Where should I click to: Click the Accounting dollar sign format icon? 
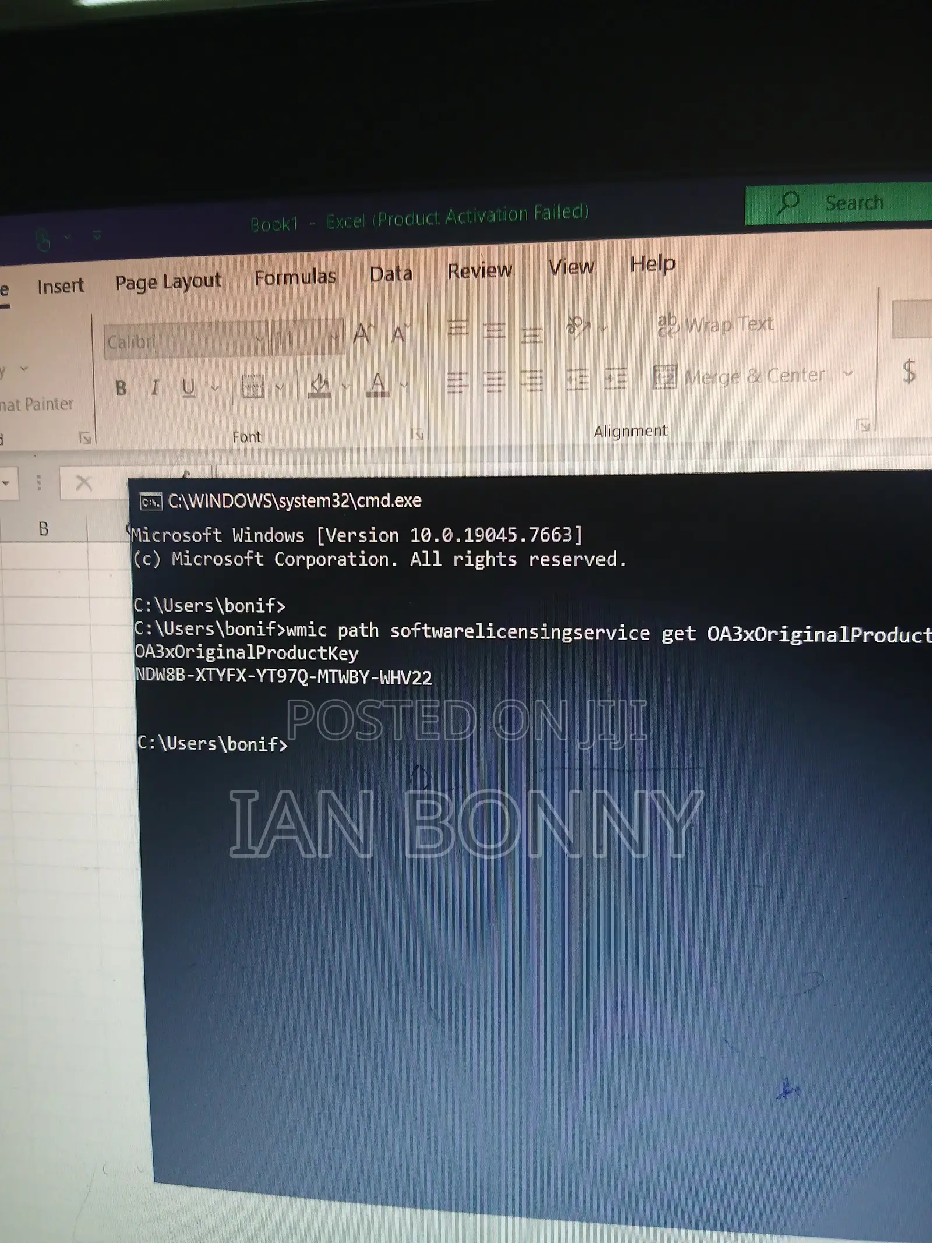coord(909,371)
